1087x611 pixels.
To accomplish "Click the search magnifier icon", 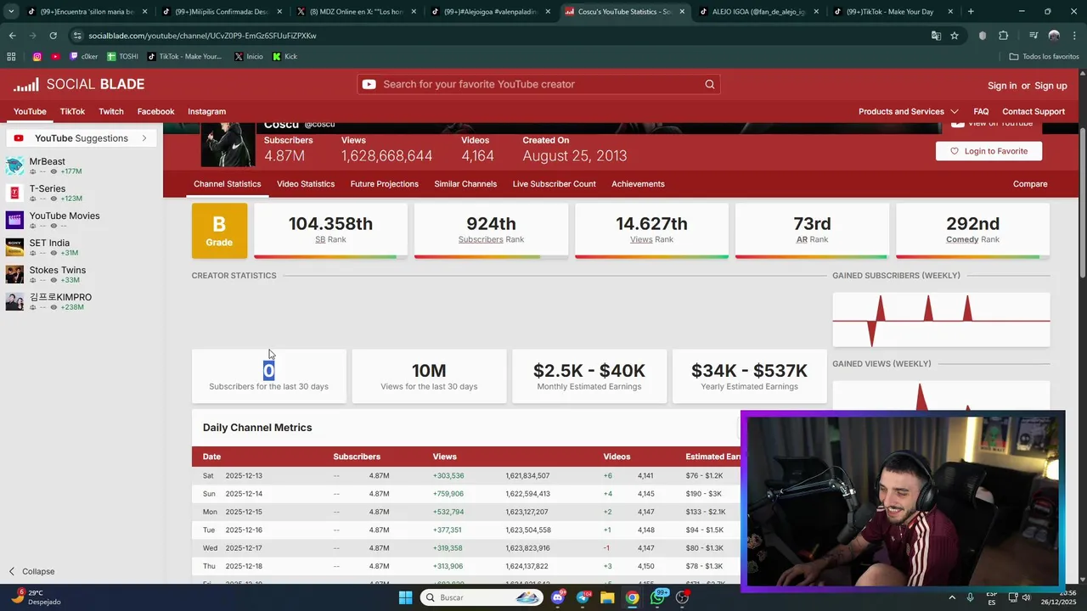I will tap(709, 84).
